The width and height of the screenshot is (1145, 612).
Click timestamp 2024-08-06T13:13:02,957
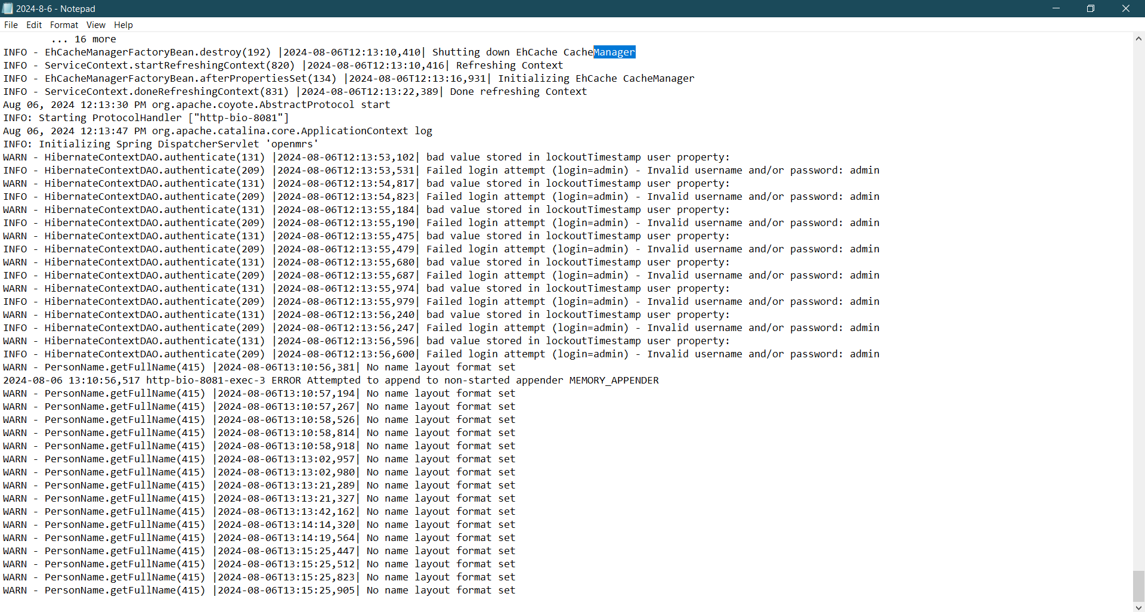tap(286, 459)
